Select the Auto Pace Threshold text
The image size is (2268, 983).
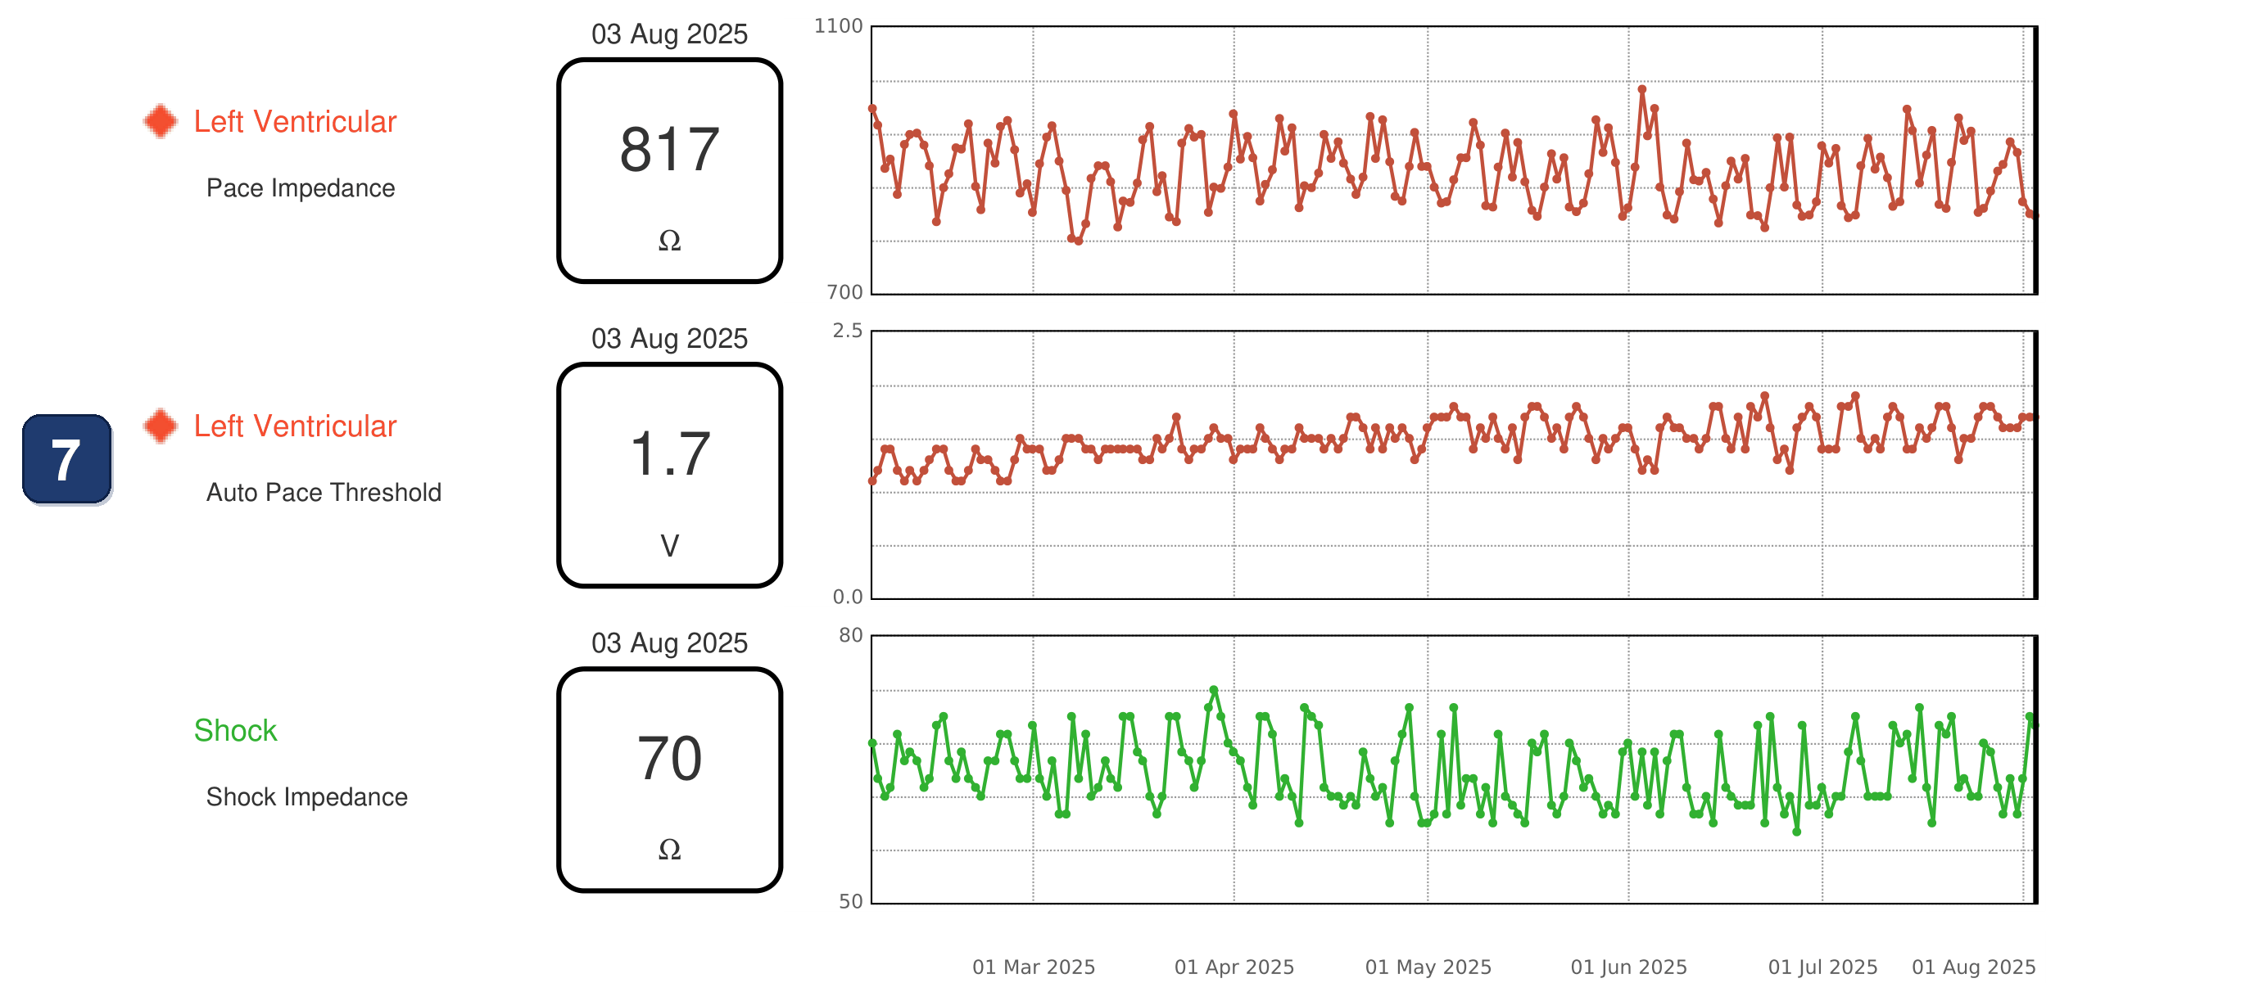pos(323,492)
